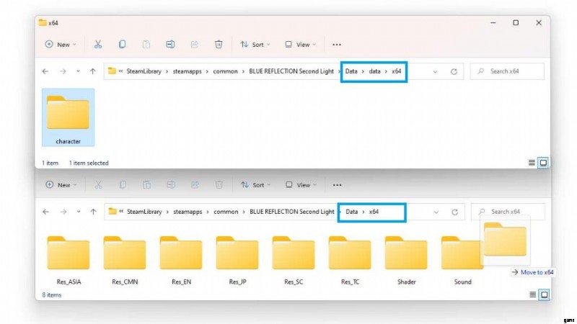Expand the View dropdown in the bottom window
The image size is (577, 324).
[x=301, y=185]
